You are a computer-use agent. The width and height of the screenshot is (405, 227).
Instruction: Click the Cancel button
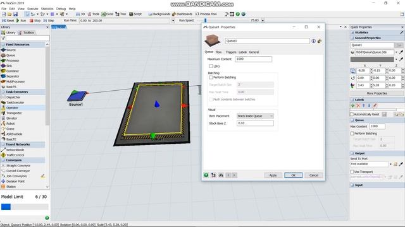pos(314,175)
